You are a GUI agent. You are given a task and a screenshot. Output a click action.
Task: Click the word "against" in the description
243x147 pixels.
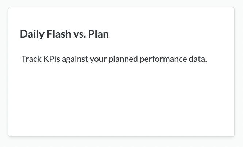(74, 59)
